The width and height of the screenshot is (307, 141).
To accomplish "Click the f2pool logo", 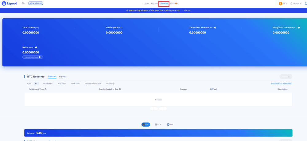I will tap(10, 3).
